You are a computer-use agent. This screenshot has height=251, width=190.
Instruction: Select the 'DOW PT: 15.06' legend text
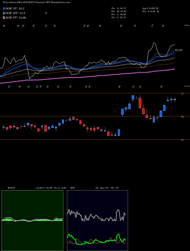(16, 17)
